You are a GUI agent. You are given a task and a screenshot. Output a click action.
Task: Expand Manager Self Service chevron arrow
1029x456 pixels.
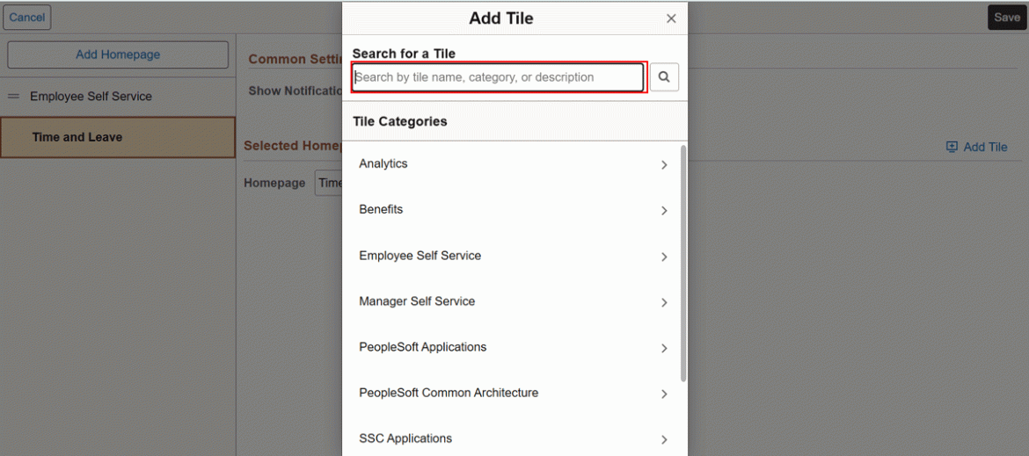click(x=664, y=303)
